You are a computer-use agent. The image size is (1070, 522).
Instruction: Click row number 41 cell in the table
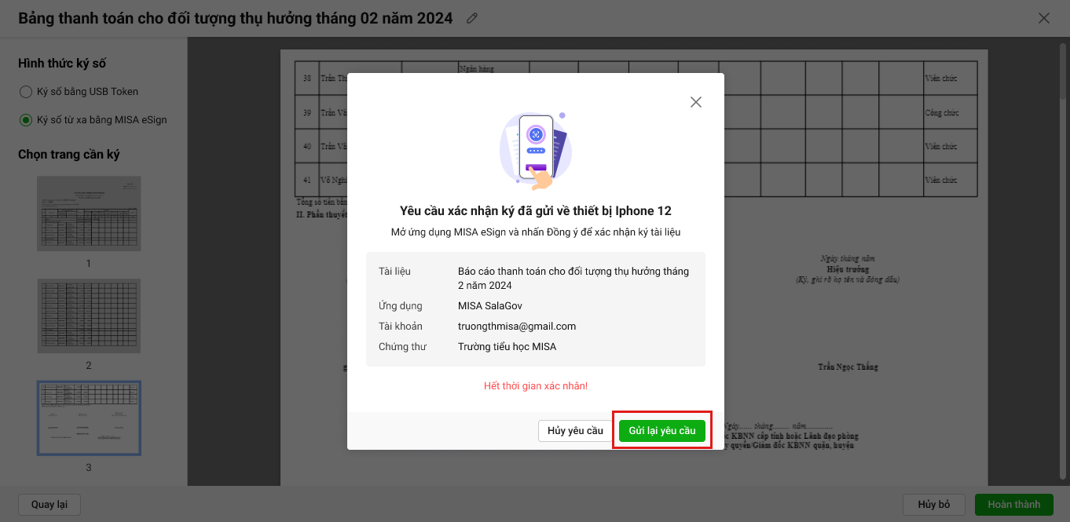coord(306,181)
